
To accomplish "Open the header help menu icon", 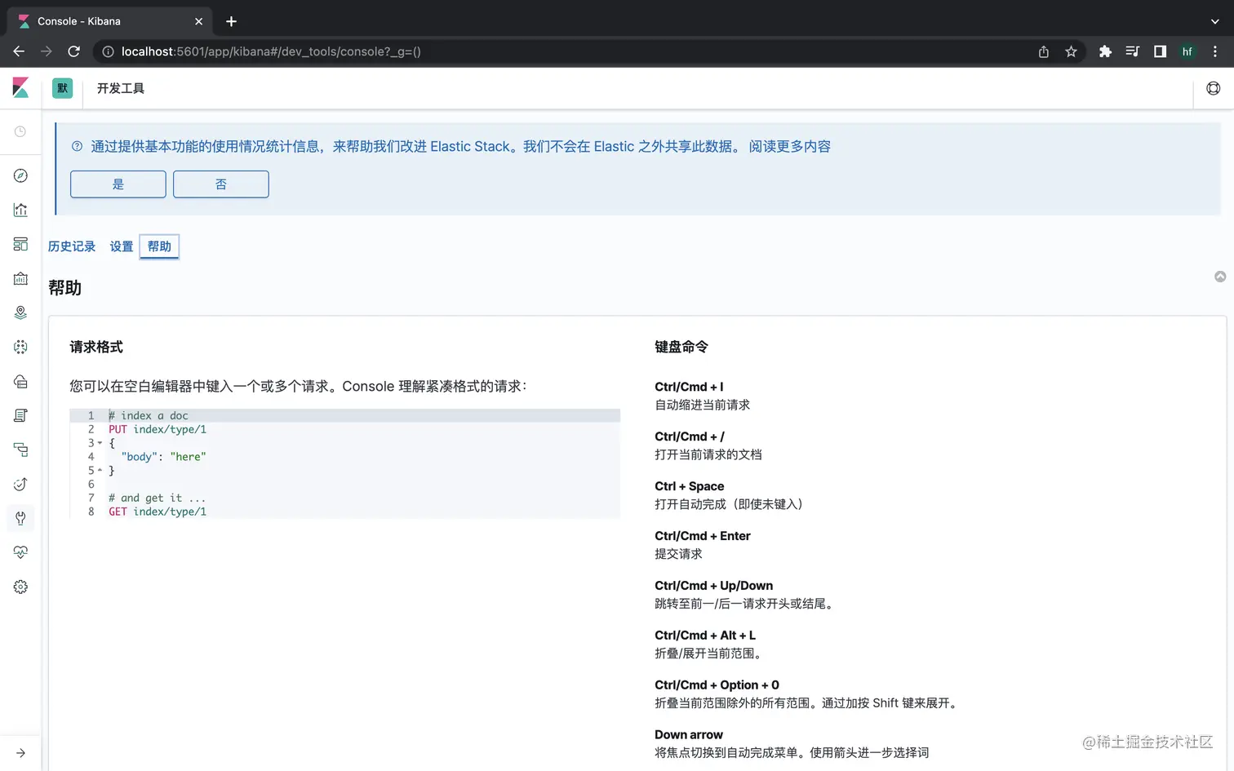I will tap(1214, 88).
